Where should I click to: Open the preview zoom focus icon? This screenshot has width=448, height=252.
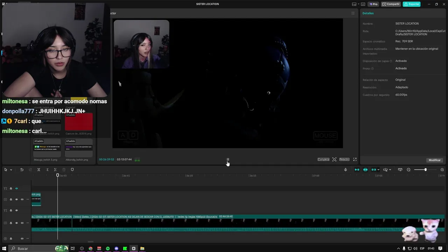[x=334, y=160]
